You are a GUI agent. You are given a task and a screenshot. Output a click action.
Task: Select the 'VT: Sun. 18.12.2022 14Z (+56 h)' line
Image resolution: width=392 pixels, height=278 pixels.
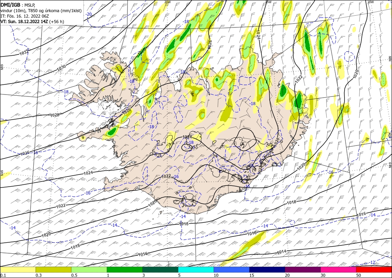32,22
